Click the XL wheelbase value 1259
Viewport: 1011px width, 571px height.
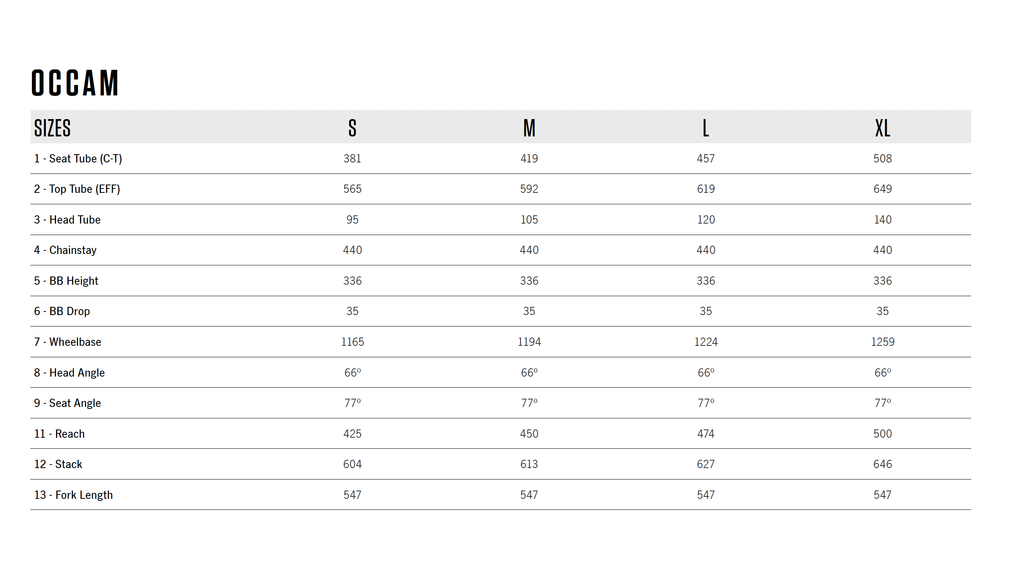pyautogui.click(x=882, y=342)
